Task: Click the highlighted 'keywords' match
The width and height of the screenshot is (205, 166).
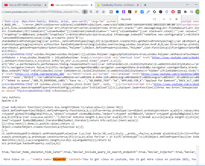Action: coord(59,159)
